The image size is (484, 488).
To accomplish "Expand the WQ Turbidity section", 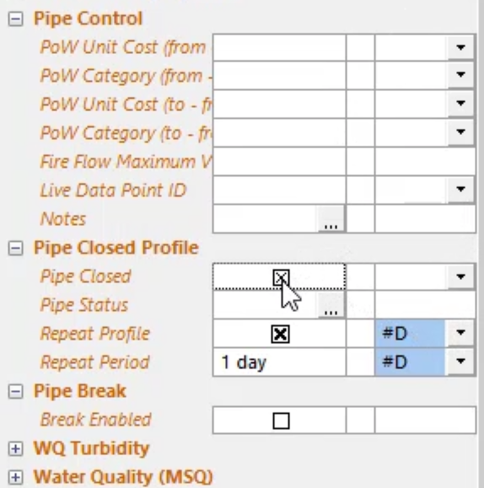I will pos(15,448).
